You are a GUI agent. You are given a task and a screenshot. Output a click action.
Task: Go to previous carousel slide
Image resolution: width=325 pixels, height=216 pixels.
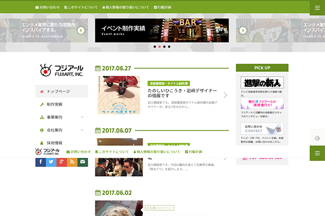[x=81, y=30]
